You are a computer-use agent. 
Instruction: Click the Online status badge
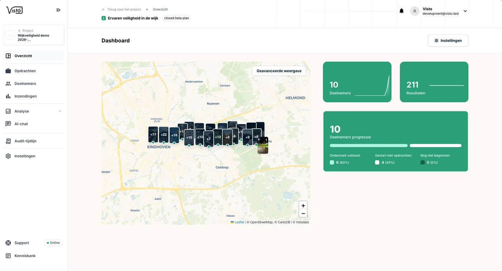tap(53, 243)
